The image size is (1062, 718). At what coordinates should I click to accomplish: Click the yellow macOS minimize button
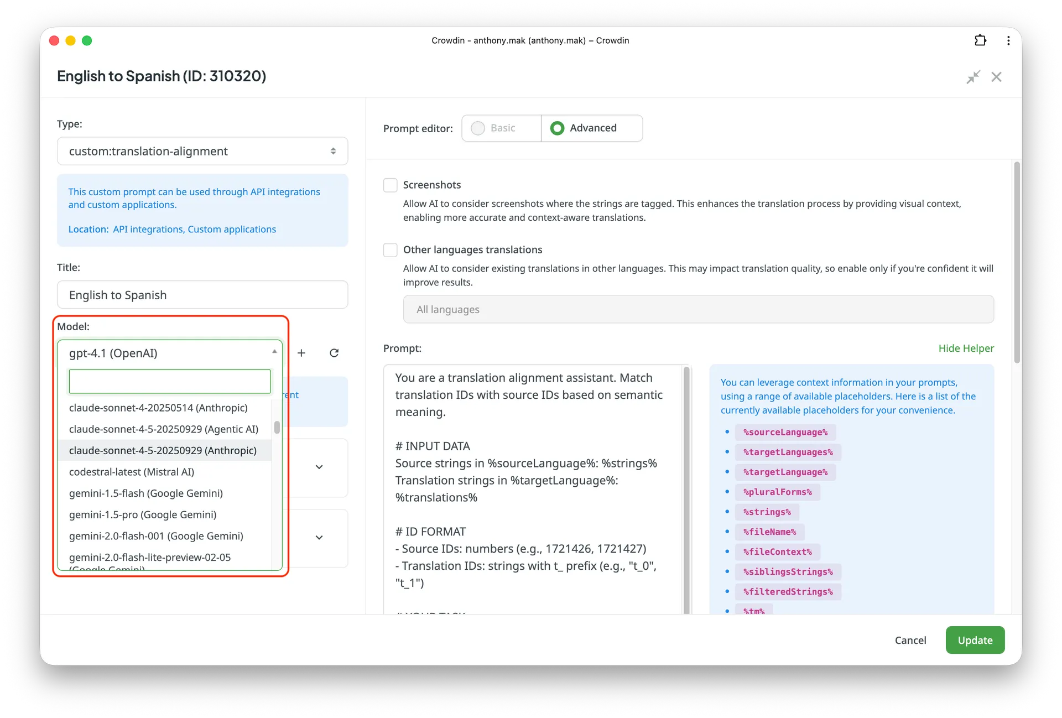pyautogui.click(x=70, y=40)
